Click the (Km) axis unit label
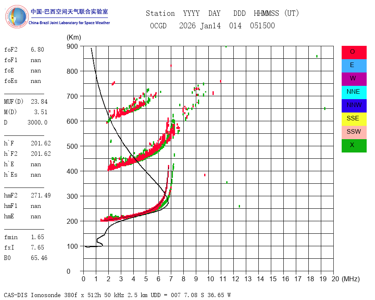 coord(74,37)
